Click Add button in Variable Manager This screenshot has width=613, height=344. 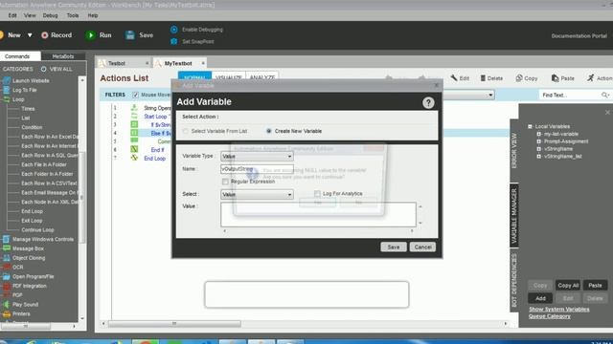click(x=540, y=298)
